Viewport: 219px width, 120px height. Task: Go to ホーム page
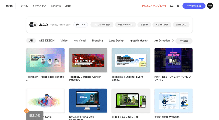coord(24,6)
